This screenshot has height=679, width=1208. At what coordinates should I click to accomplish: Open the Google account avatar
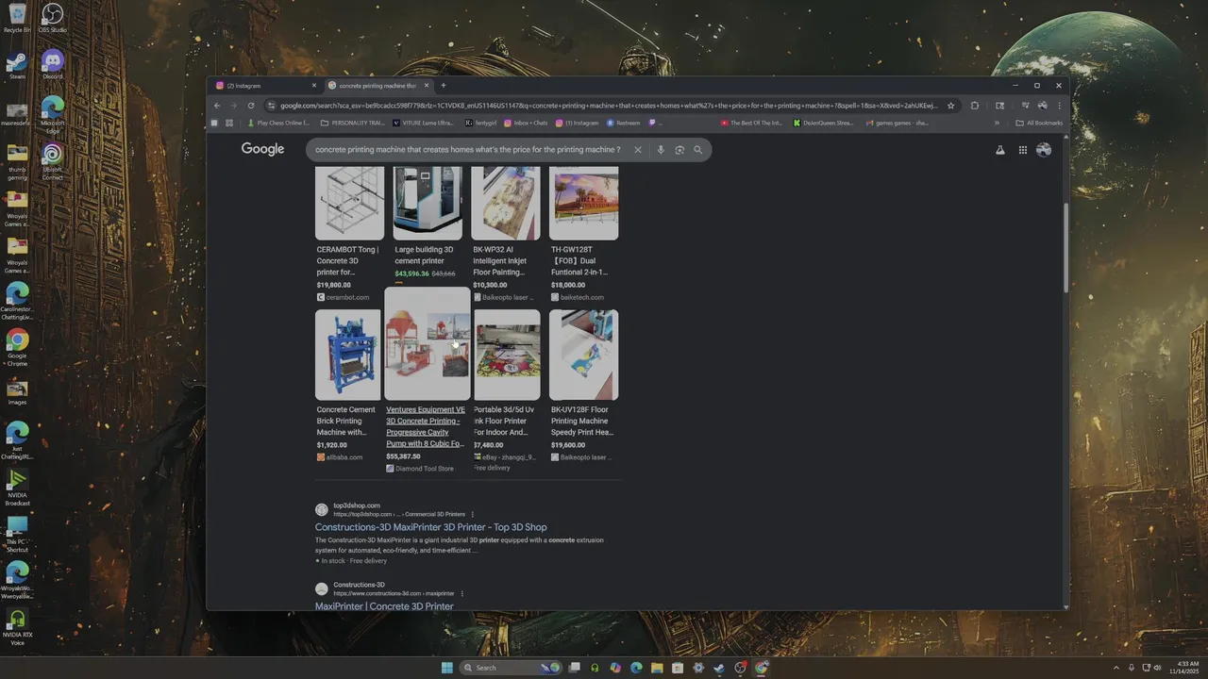pyautogui.click(x=1044, y=150)
